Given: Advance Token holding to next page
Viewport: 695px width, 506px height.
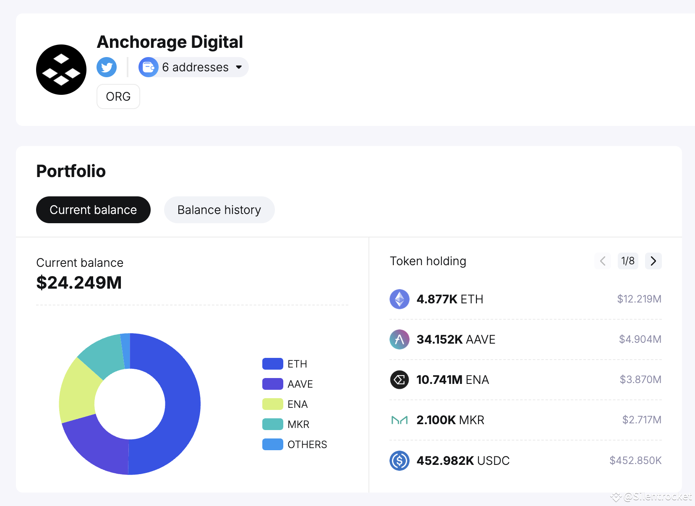Looking at the screenshot, I should (x=653, y=261).
